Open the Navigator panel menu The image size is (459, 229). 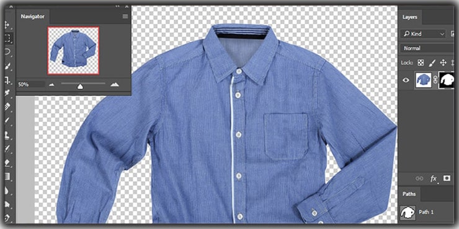point(125,16)
